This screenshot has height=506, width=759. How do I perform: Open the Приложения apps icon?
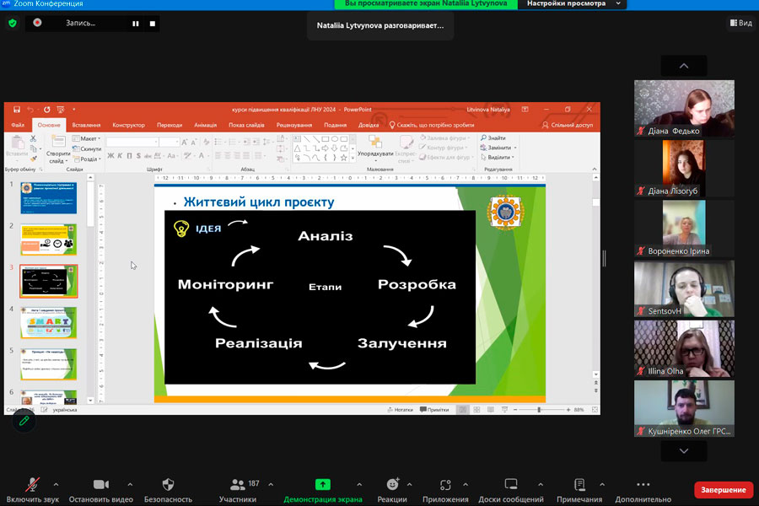445,485
